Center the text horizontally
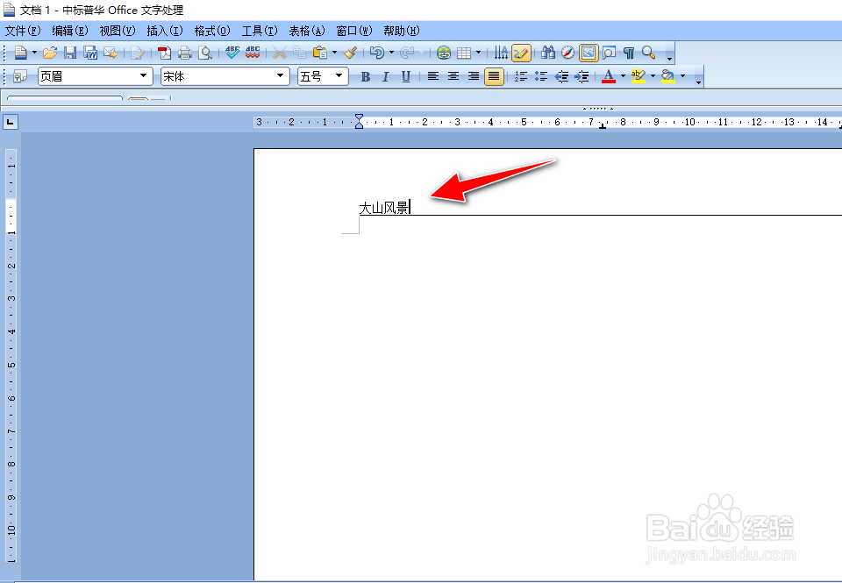 click(453, 76)
